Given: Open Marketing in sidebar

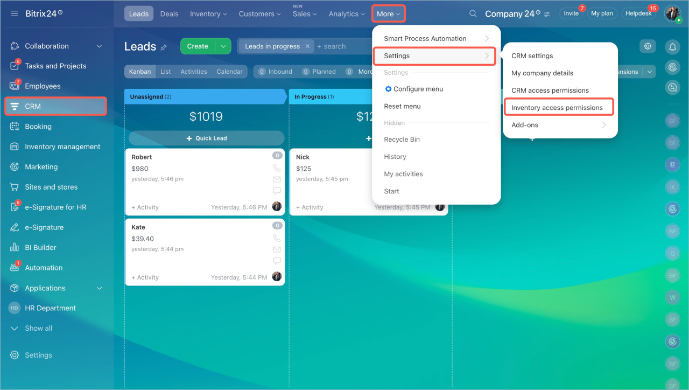Looking at the screenshot, I should coord(56,167).
